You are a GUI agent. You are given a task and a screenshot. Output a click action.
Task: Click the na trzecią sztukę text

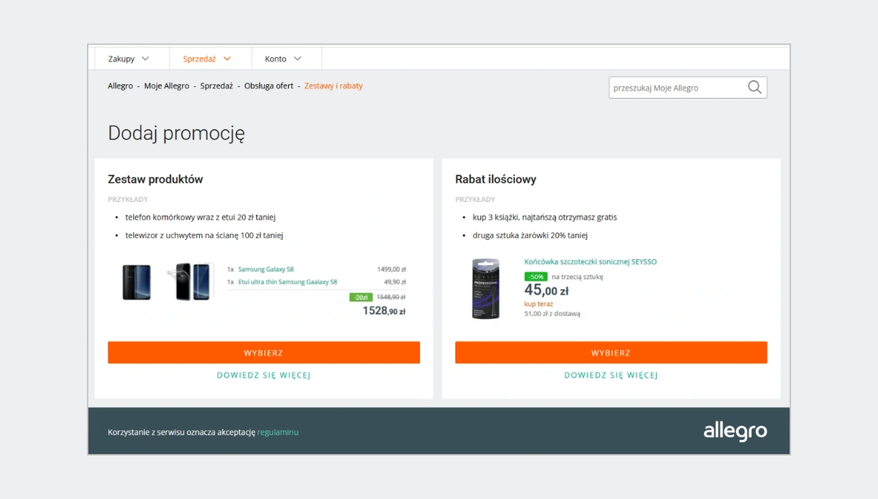[577, 277]
